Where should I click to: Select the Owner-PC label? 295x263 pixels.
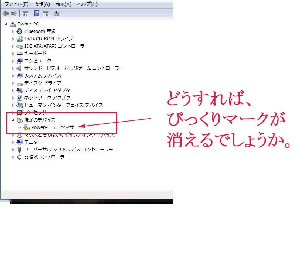pyautogui.click(x=28, y=24)
